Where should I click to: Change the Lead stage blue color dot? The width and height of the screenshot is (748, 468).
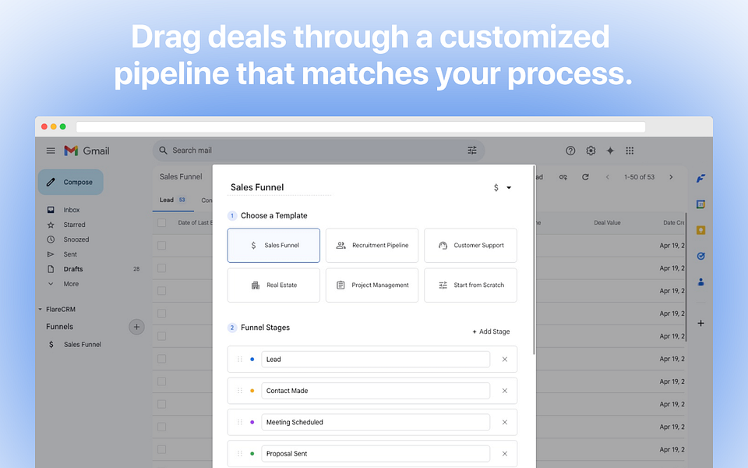pyautogui.click(x=252, y=359)
